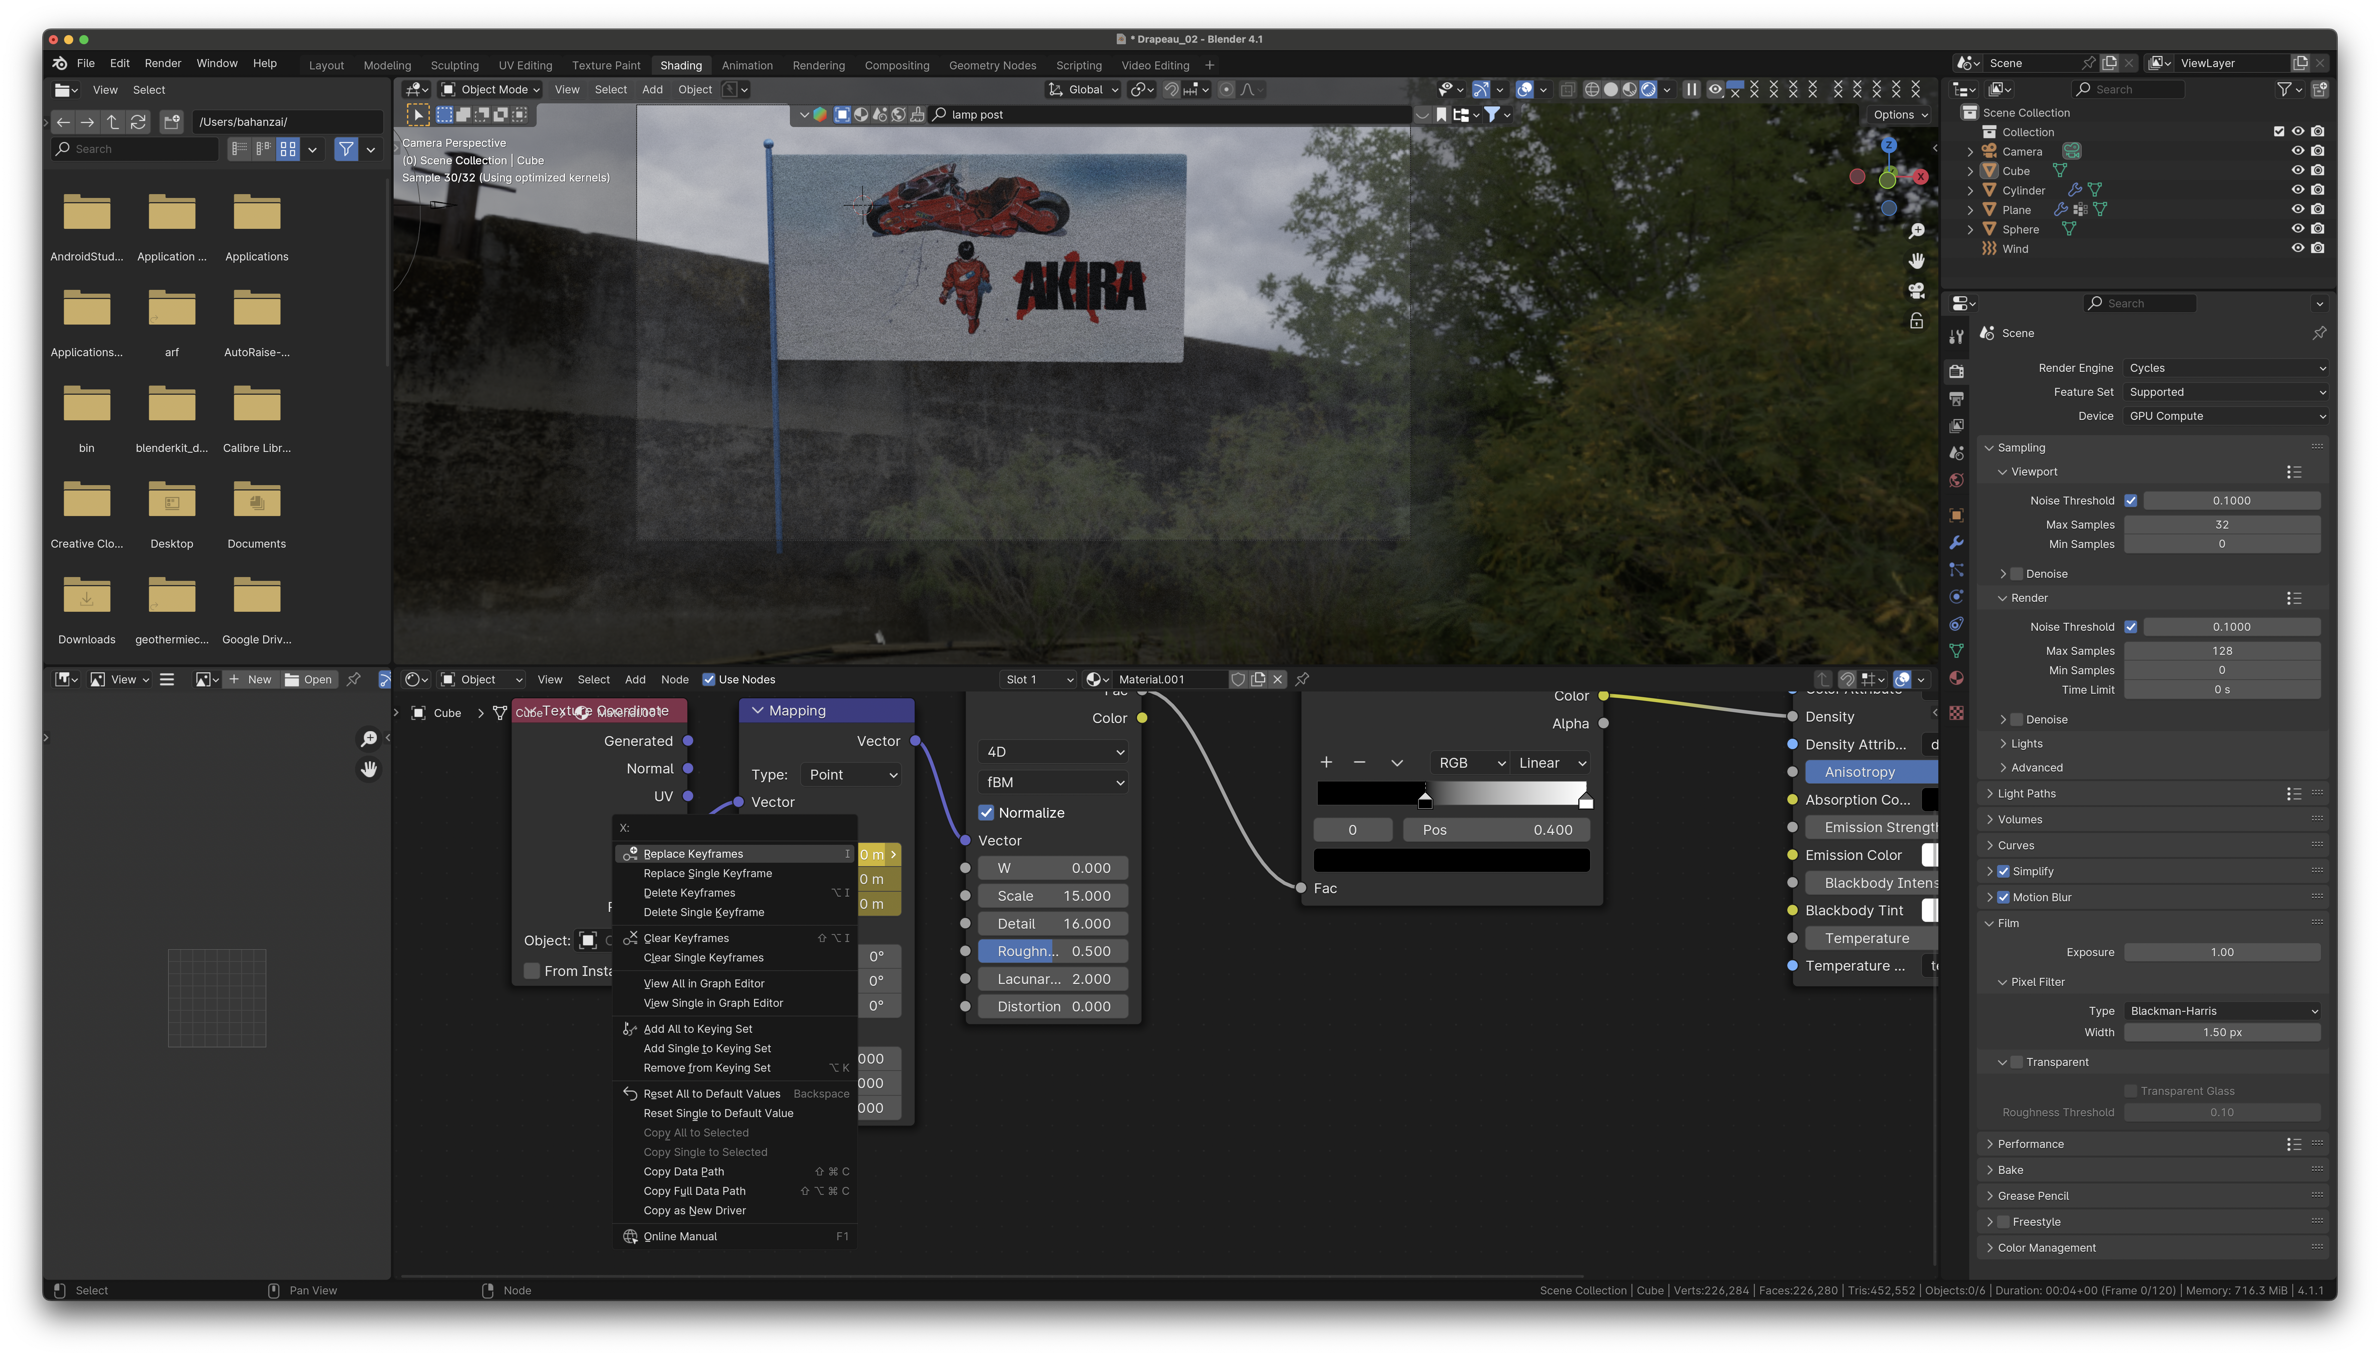This screenshot has height=1357, width=2380.
Task: Disable the Wind object in renders
Action: [2317, 249]
